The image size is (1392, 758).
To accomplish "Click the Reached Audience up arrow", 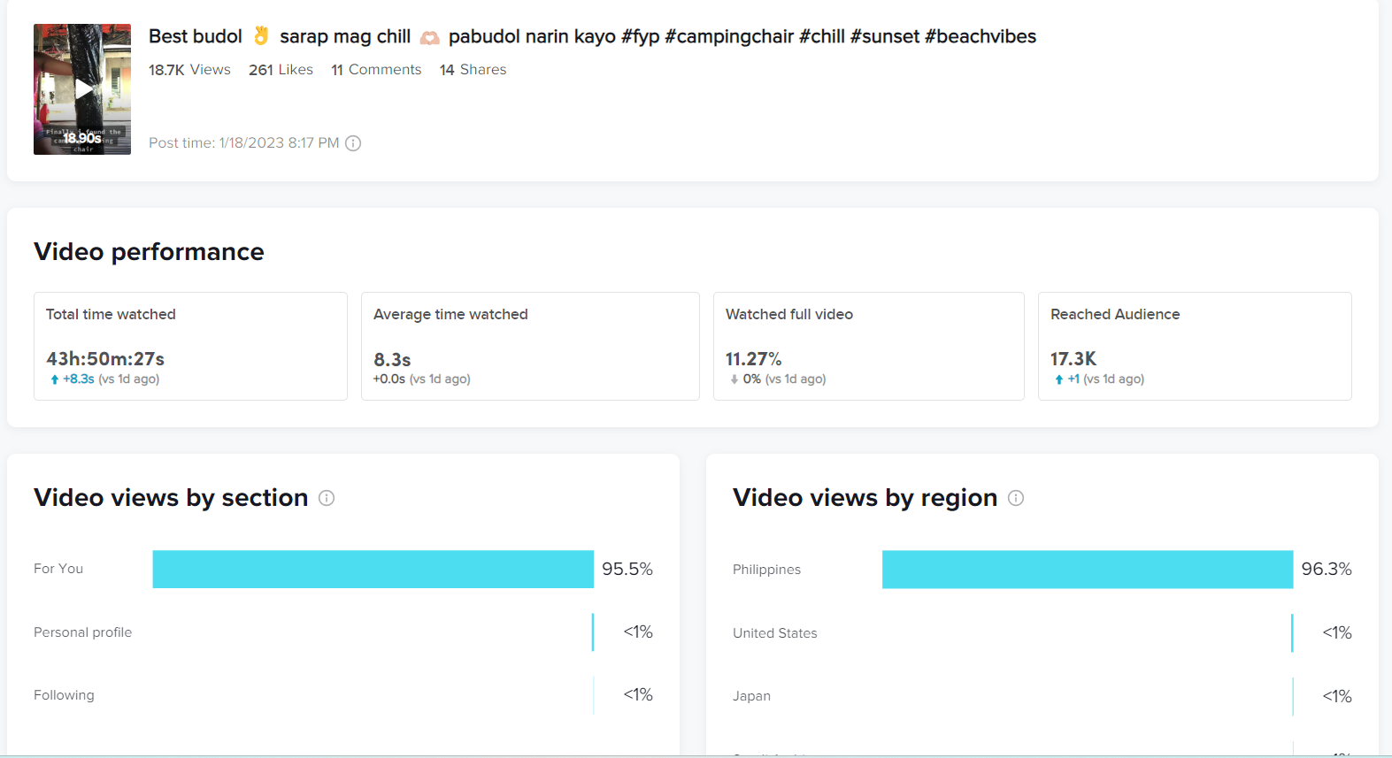I will click(x=1059, y=379).
